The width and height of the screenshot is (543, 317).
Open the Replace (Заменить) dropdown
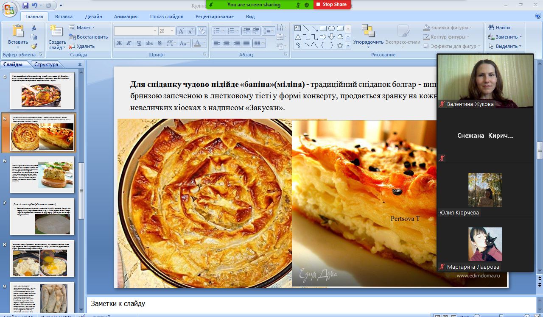click(505, 37)
